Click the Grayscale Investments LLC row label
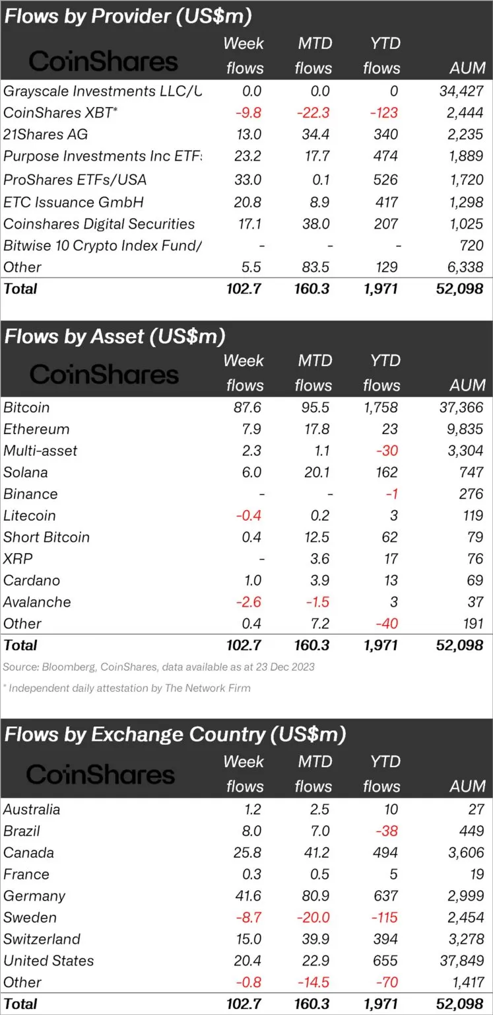This screenshot has width=493, height=1015. (x=102, y=91)
